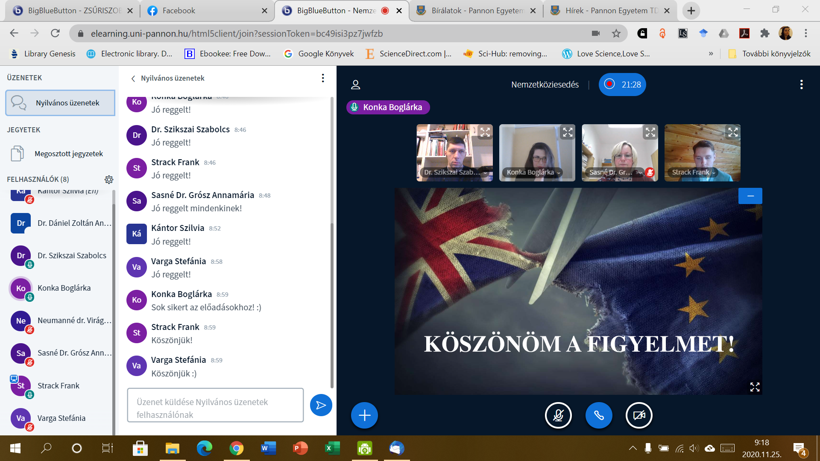Fullscreen Strack Frank's webcam
Screen dimensions: 820x461
click(x=733, y=132)
